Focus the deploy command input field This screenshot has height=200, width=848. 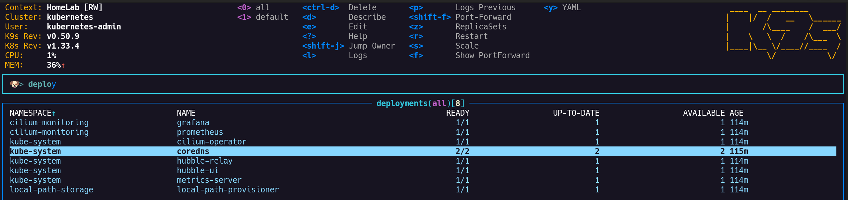click(423, 84)
